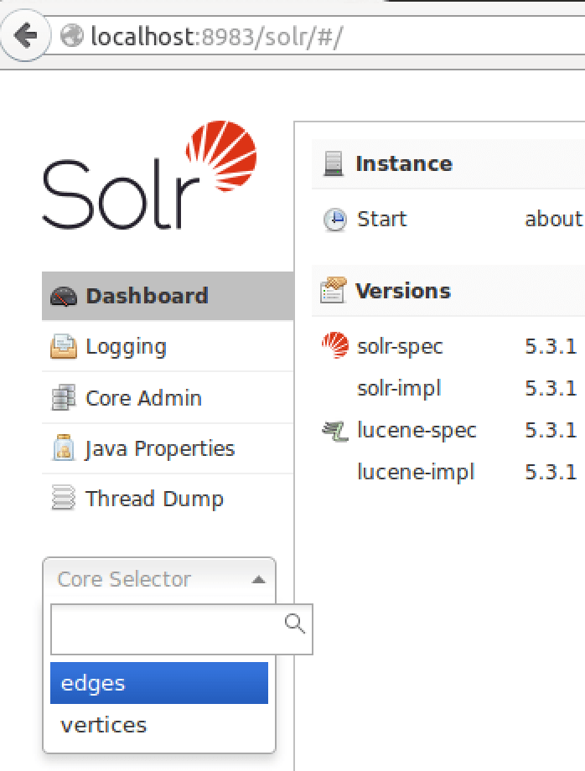Screen dimensions: 585x771
Task: Click the Java Properties jar icon
Action: pos(64,449)
